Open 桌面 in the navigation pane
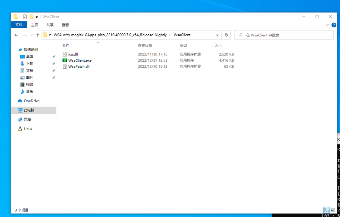 [x=30, y=57]
